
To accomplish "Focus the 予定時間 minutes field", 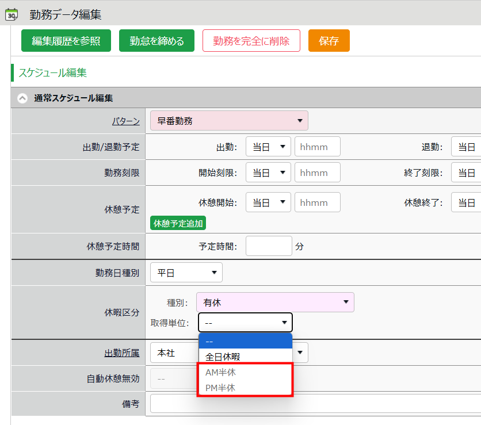I will pos(269,246).
